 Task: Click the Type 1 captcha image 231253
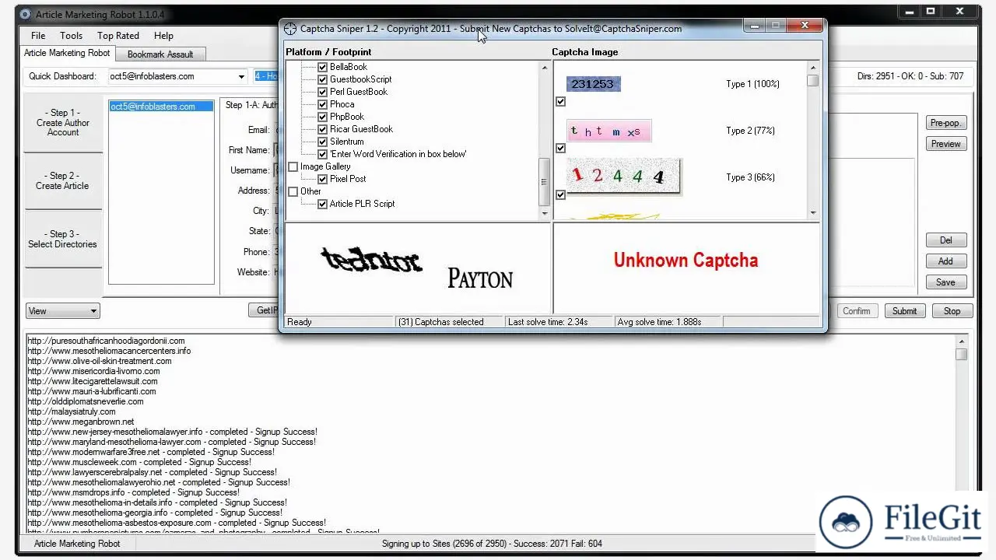pos(593,84)
